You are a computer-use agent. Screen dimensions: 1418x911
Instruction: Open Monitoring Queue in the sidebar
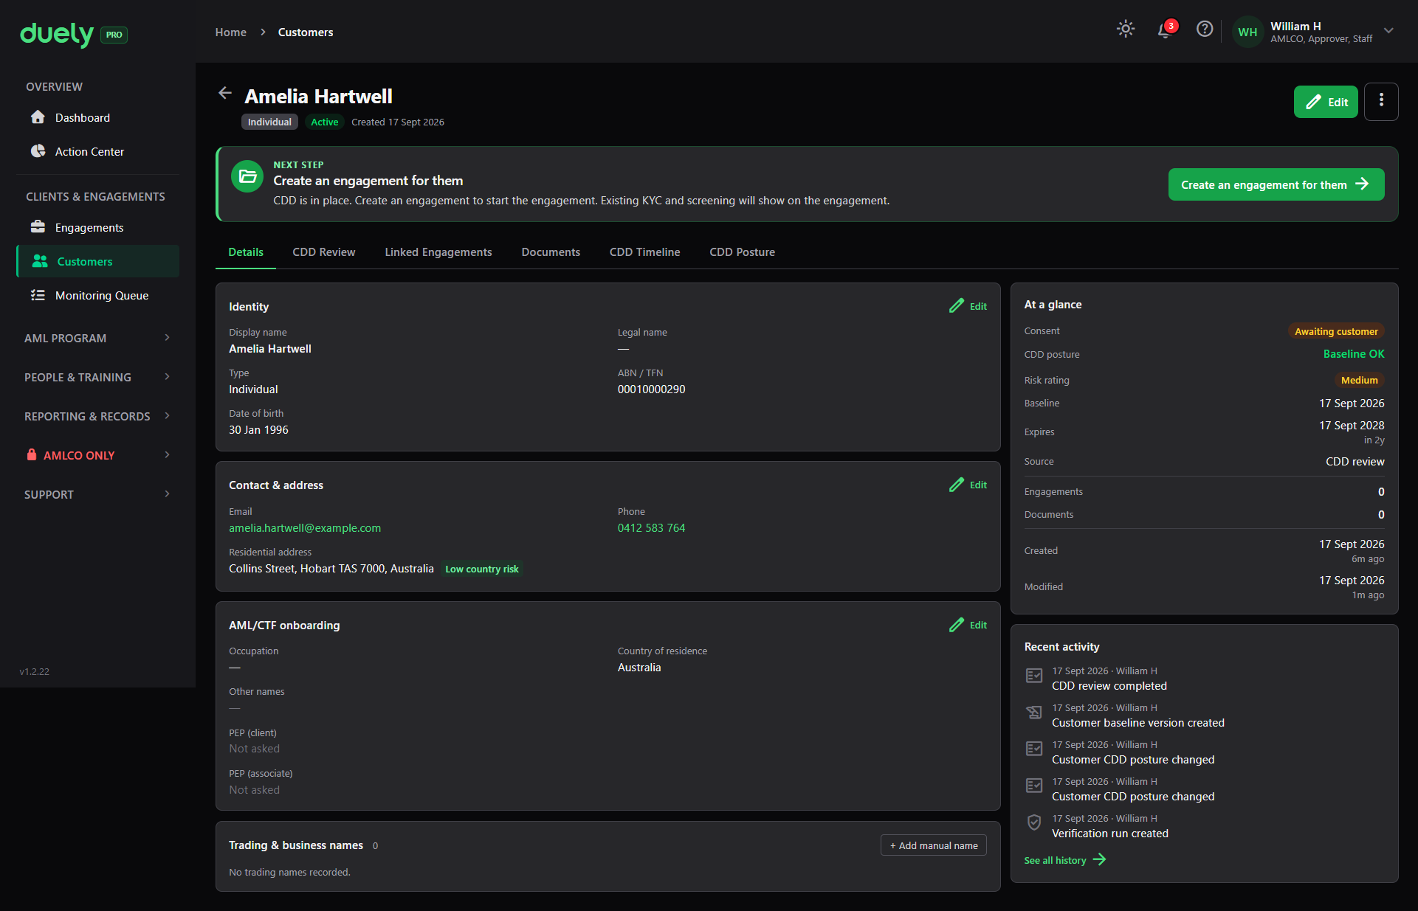click(x=97, y=295)
